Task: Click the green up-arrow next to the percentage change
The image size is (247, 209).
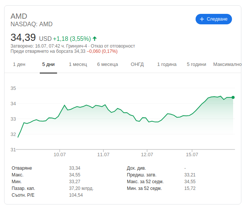Action: coord(95,39)
